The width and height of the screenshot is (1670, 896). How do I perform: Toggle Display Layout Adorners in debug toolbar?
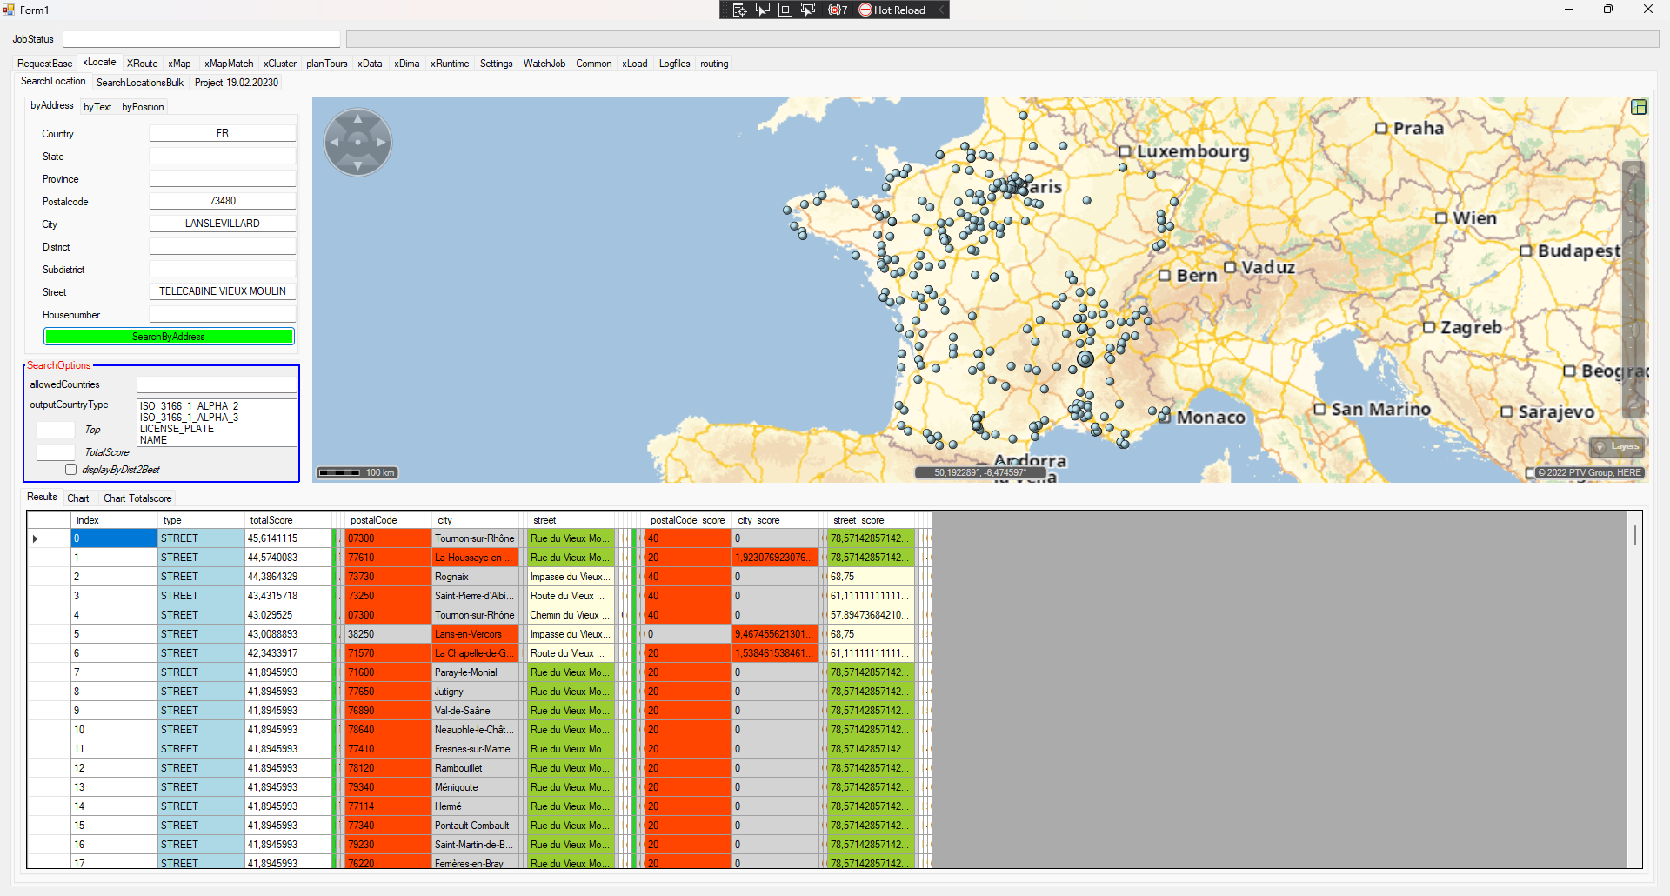point(785,10)
